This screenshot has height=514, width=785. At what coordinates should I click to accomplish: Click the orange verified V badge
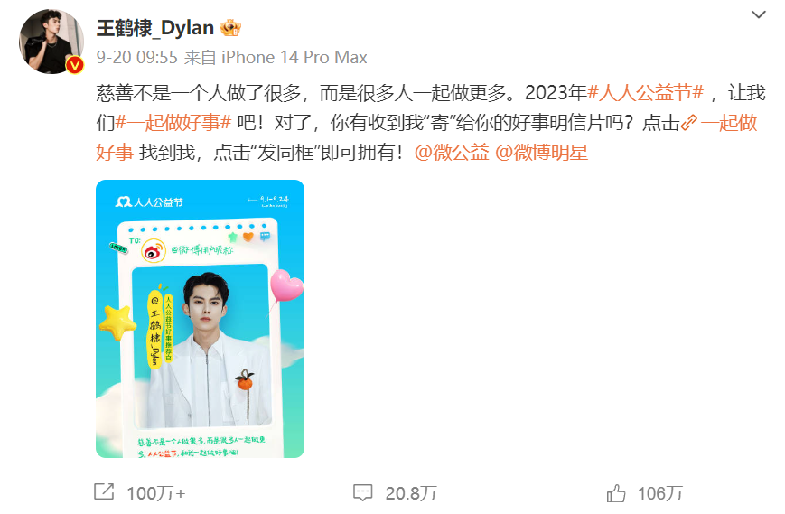pyautogui.click(x=75, y=65)
